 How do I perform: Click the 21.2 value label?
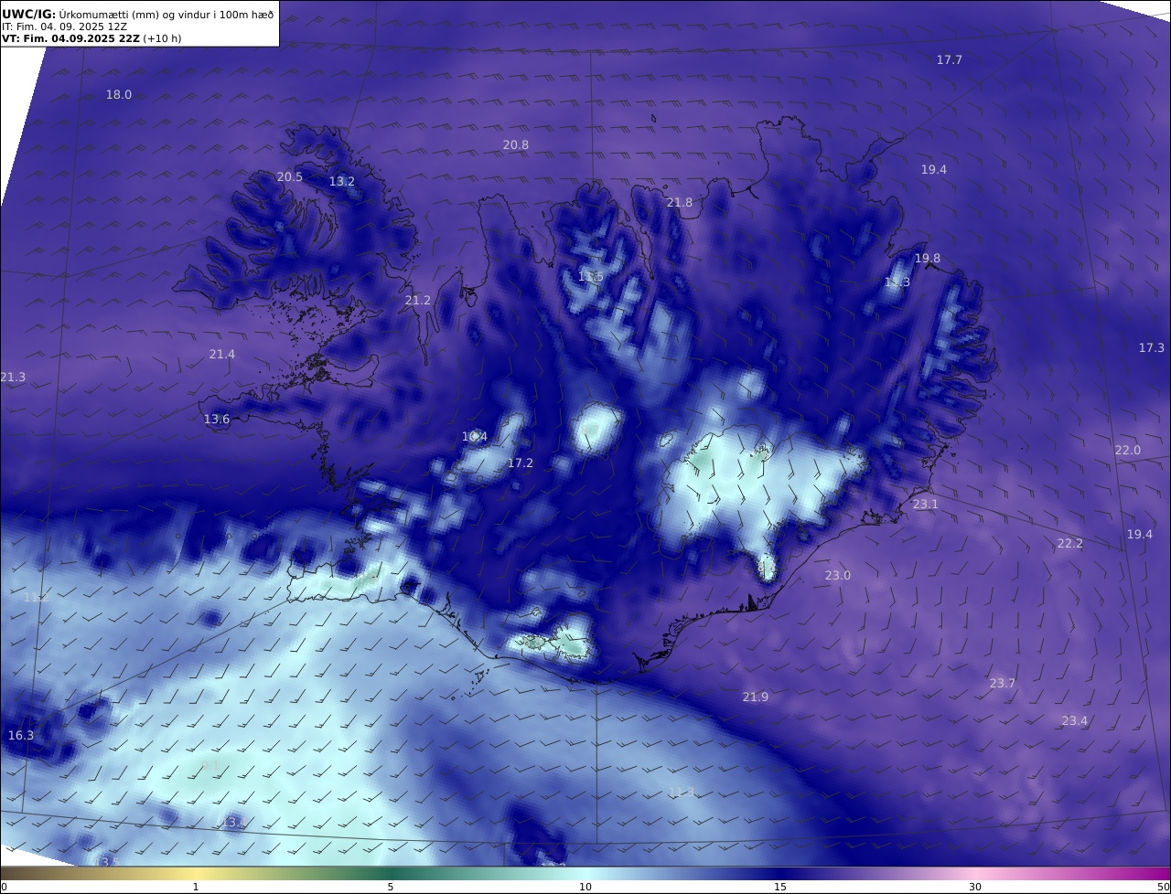418,300
